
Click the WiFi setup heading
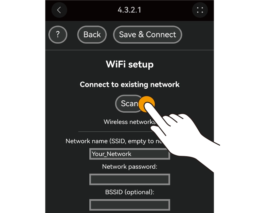tap(130, 64)
